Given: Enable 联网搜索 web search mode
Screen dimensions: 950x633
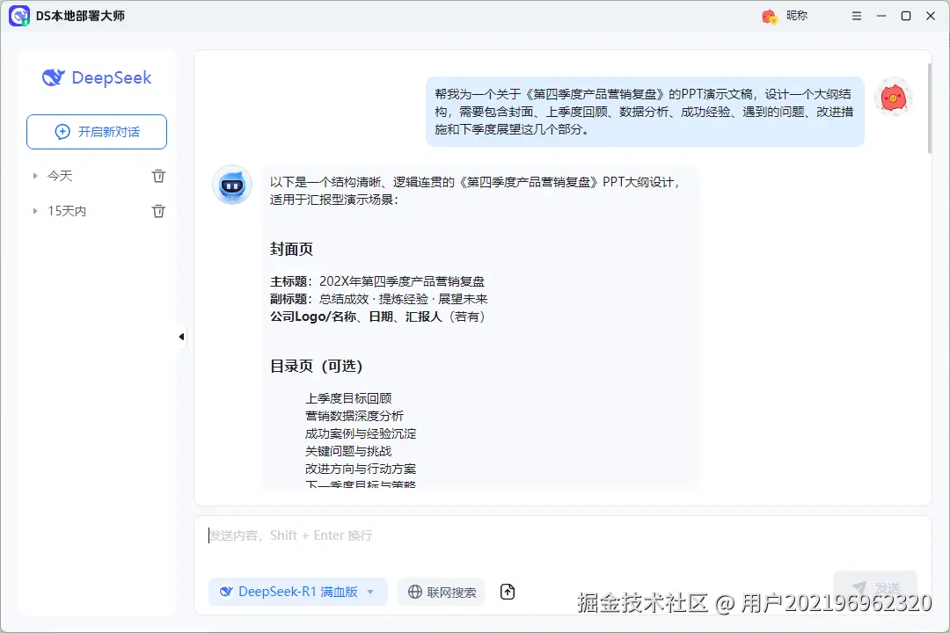Looking at the screenshot, I should (441, 592).
